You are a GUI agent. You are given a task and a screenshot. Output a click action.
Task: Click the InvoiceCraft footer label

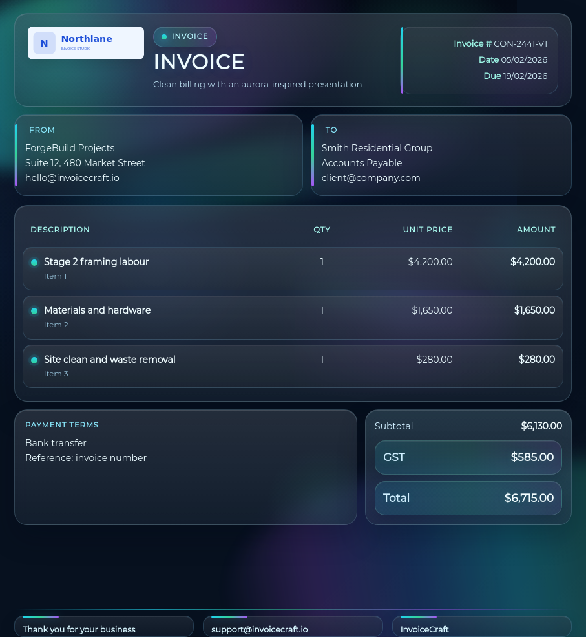424,630
